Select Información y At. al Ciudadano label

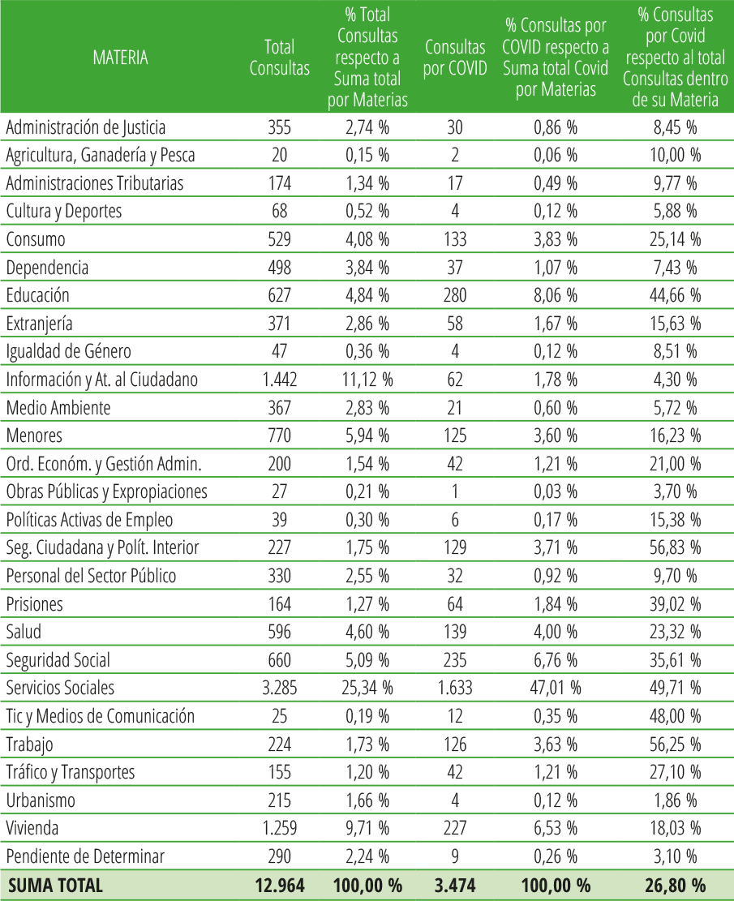click(x=101, y=380)
